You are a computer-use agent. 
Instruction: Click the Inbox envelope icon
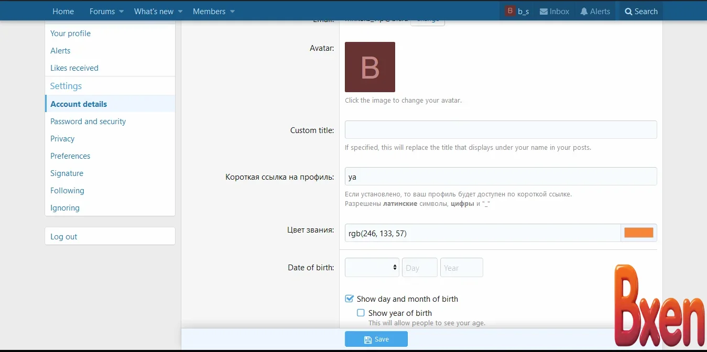(543, 12)
